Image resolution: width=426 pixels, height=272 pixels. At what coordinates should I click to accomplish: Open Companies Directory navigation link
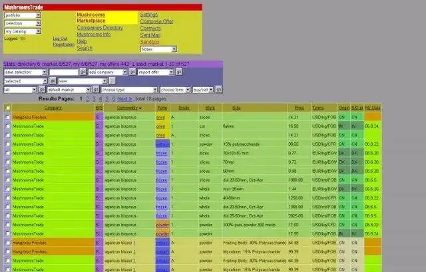100,28
